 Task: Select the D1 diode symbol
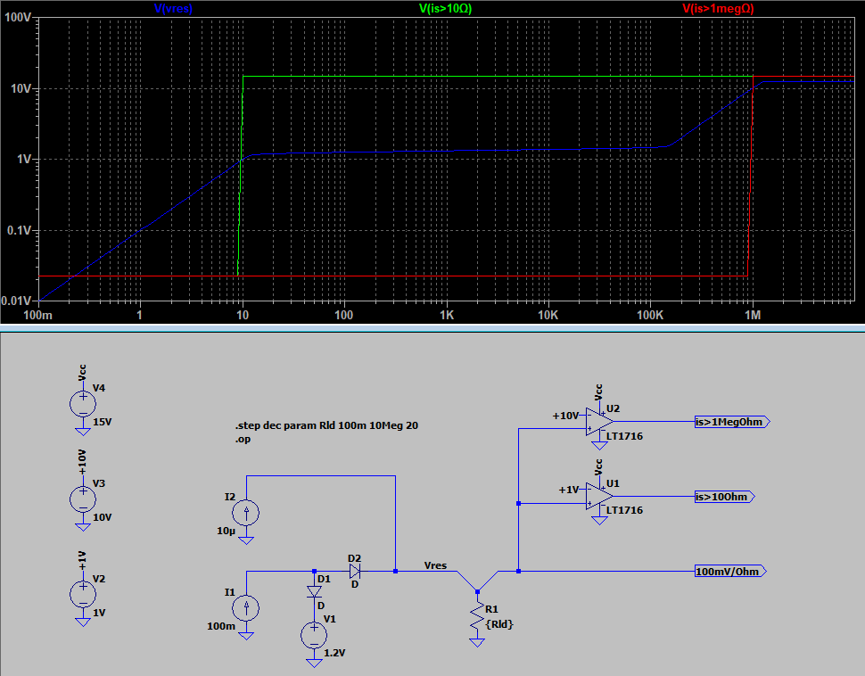pos(314,592)
